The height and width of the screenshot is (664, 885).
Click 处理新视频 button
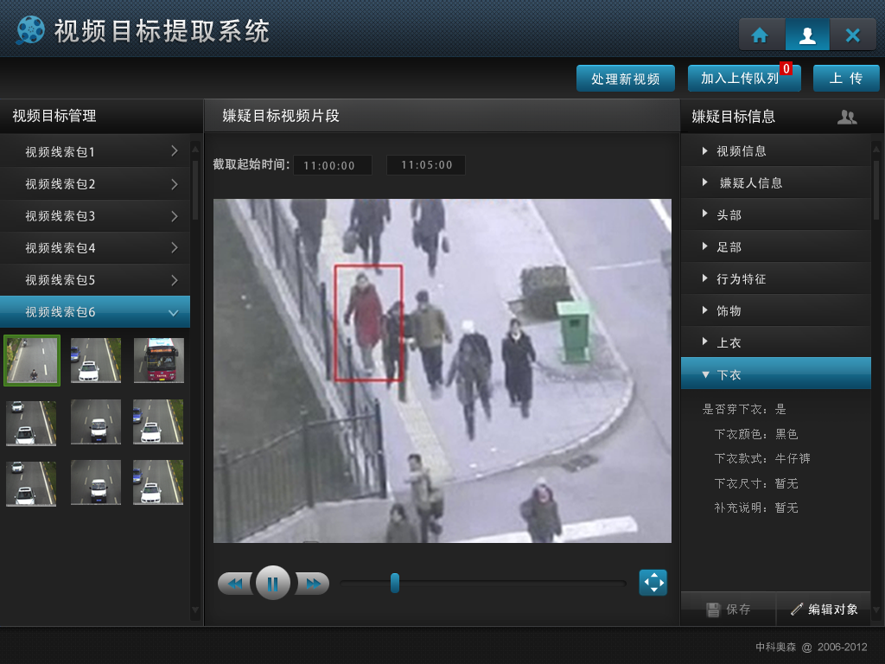coord(626,79)
